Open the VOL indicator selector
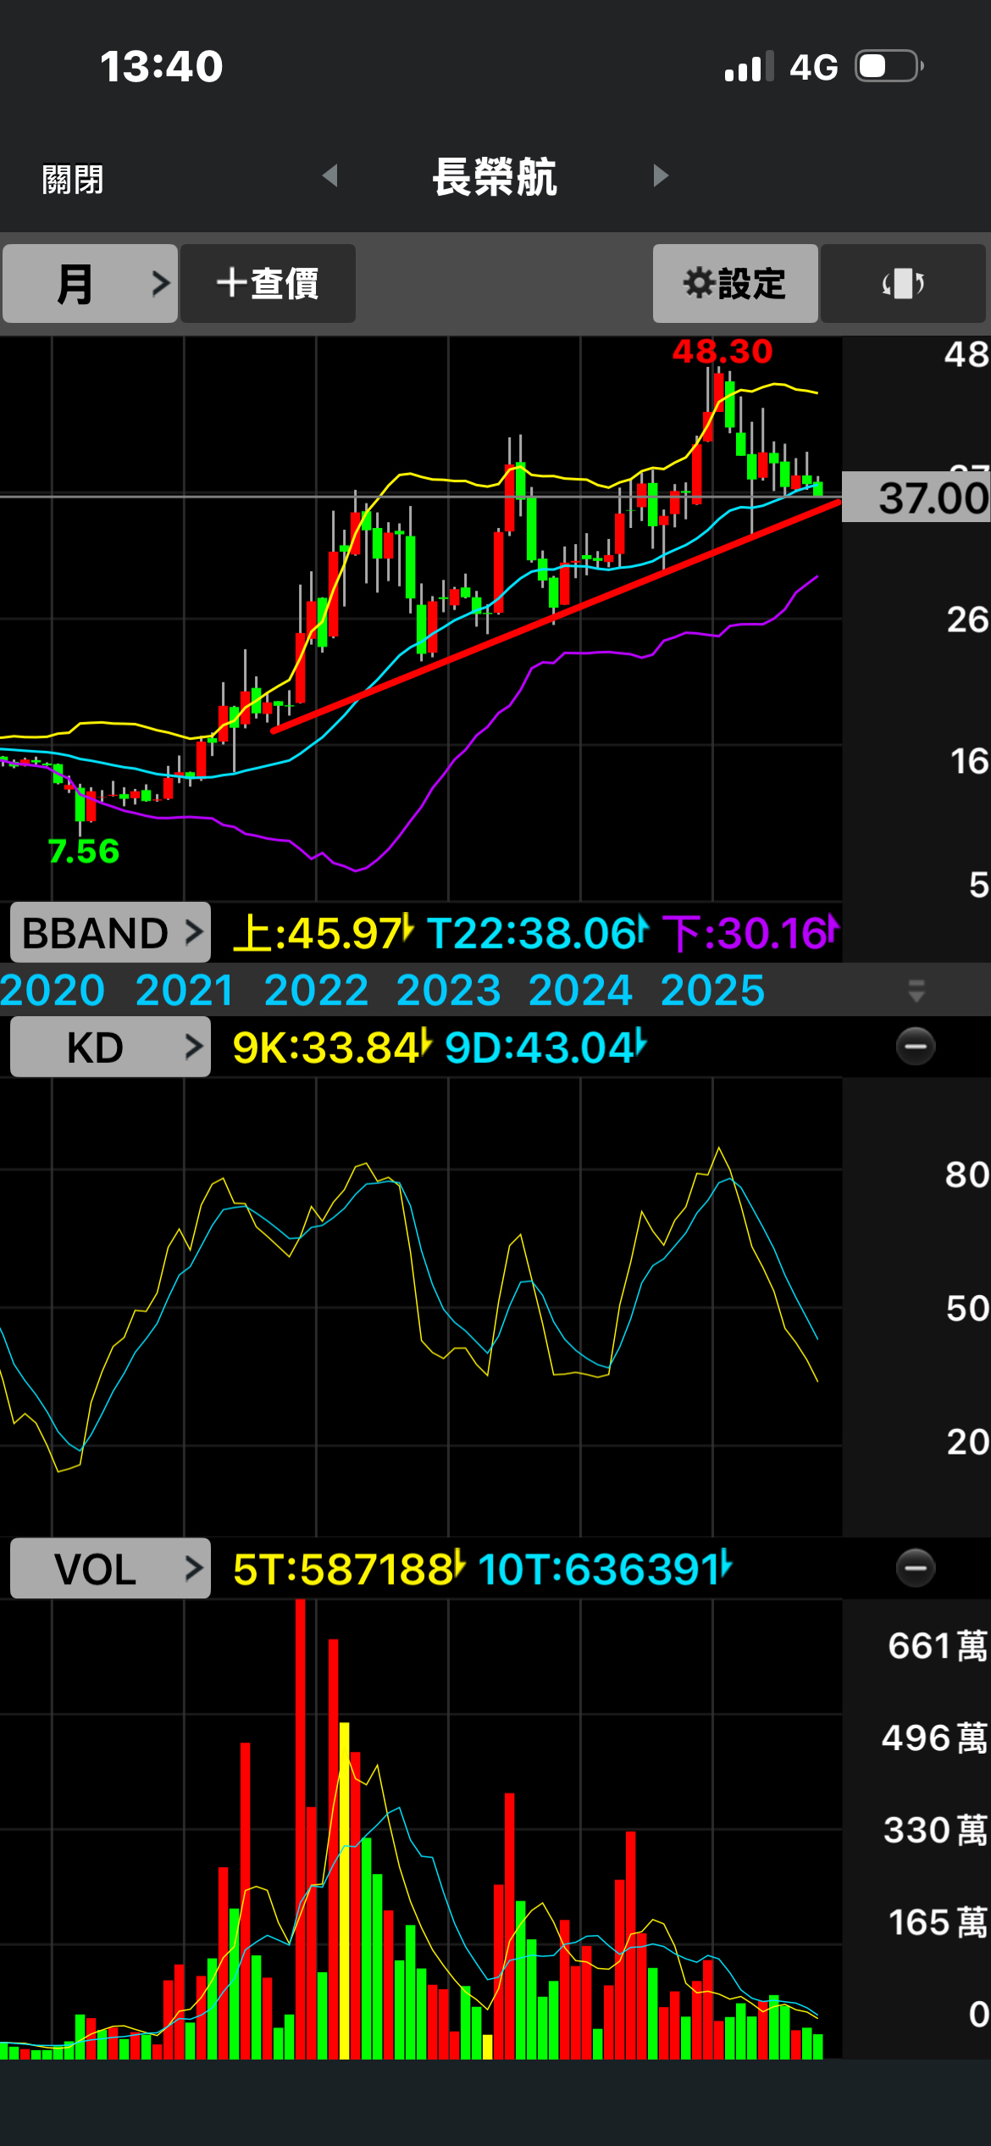The image size is (991, 2146). (110, 1569)
